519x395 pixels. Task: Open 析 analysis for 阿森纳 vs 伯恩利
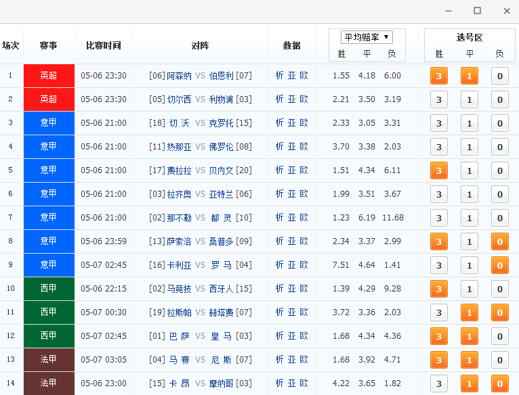coord(280,75)
